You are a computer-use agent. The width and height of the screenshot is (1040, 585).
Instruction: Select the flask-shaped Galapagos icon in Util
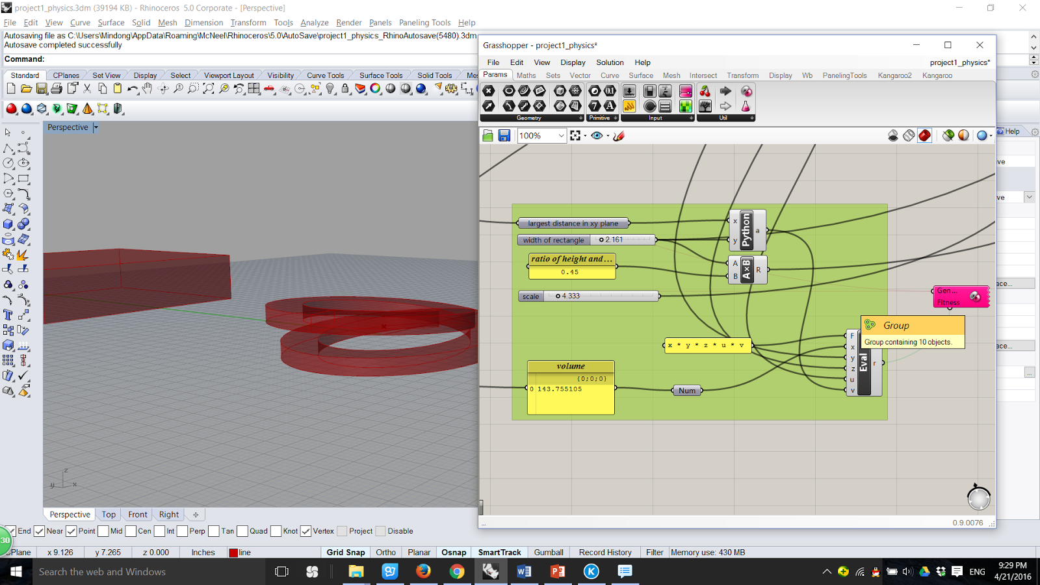pos(746,107)
